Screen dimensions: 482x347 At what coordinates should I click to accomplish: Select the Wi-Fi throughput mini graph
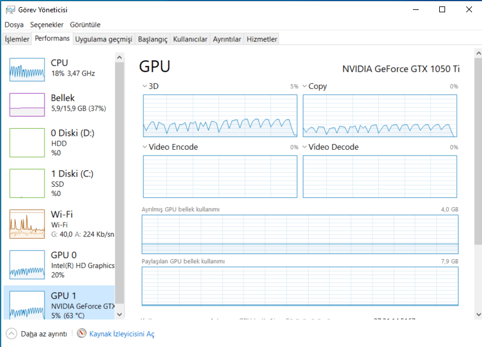point(27,224)
